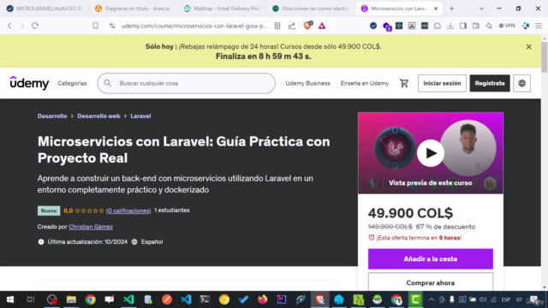Open the terminal icon on taskbar
Viewport: 548px width, 308px height.
[x=205, y=299]
